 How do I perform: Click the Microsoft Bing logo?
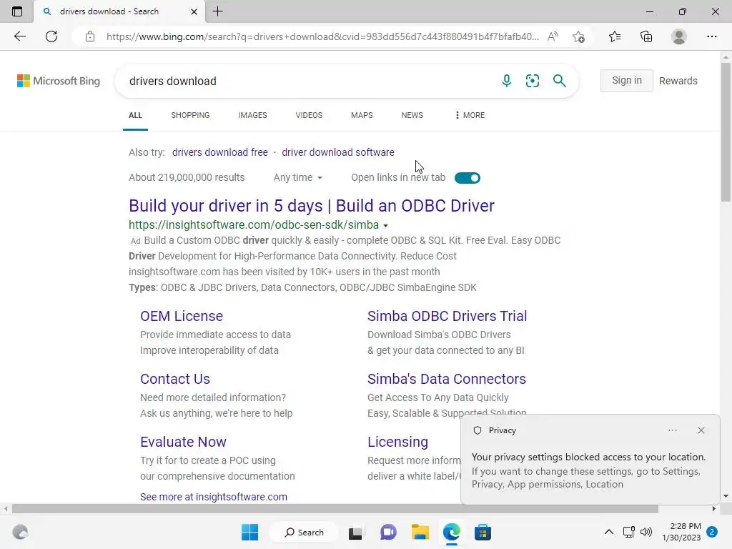pyautogui.click(x=59, y=81)
